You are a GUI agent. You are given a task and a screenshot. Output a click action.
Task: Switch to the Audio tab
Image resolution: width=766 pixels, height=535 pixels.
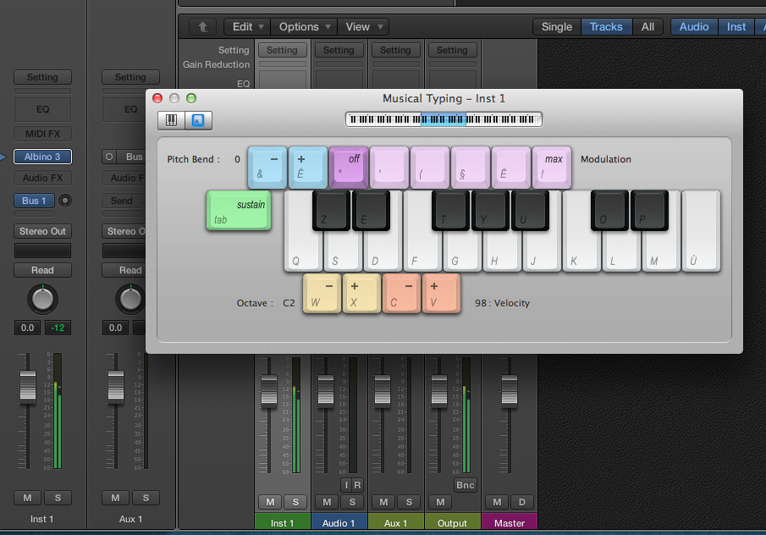693,26
